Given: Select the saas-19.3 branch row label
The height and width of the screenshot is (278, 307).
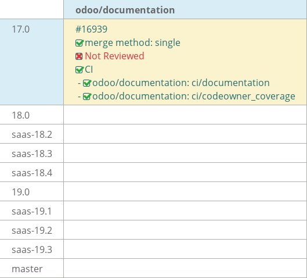Looking at the screenshot, I should (32, 250).
